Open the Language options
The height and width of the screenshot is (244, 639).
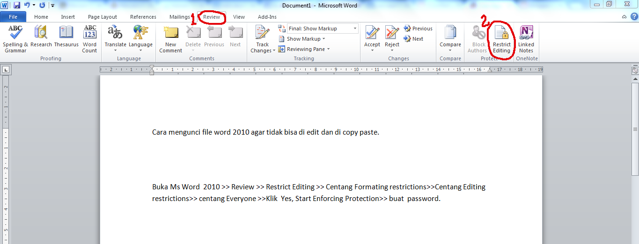140,38
